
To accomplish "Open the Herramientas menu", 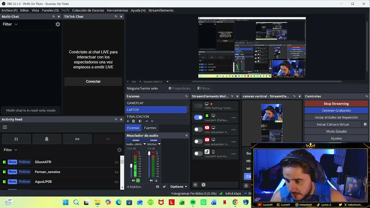I will click(117, 10).
